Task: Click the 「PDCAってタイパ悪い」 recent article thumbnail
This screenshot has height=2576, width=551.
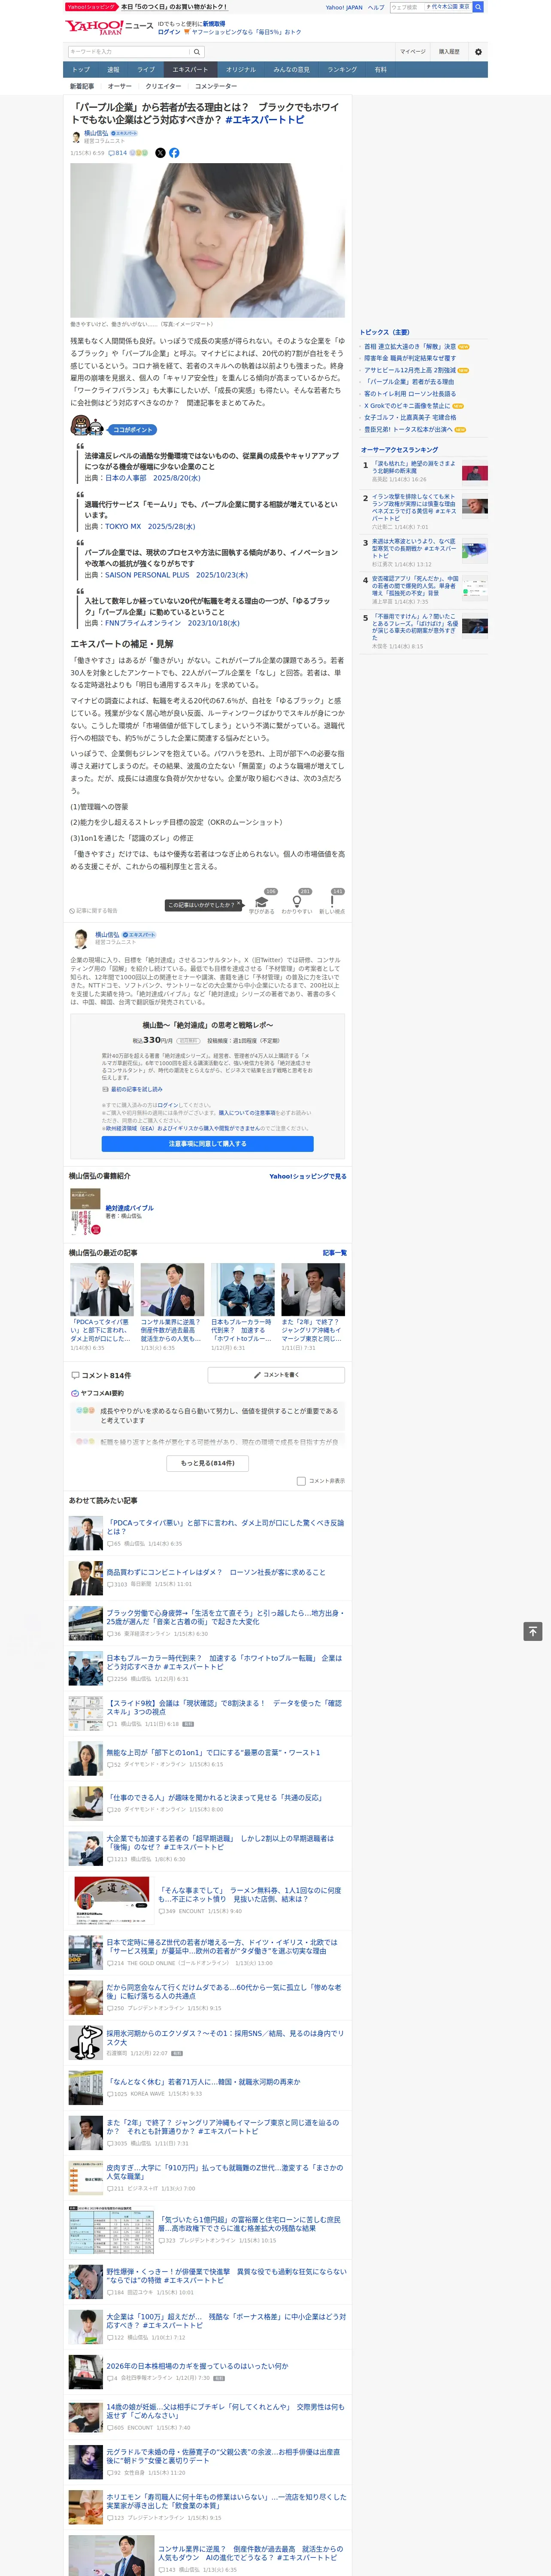Action: tap(102, 1290)
